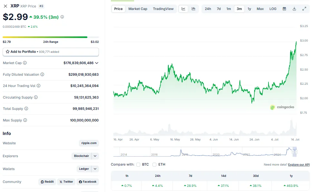
Task: Click the 24h change value 4.4%
Action: pos(157,186)
